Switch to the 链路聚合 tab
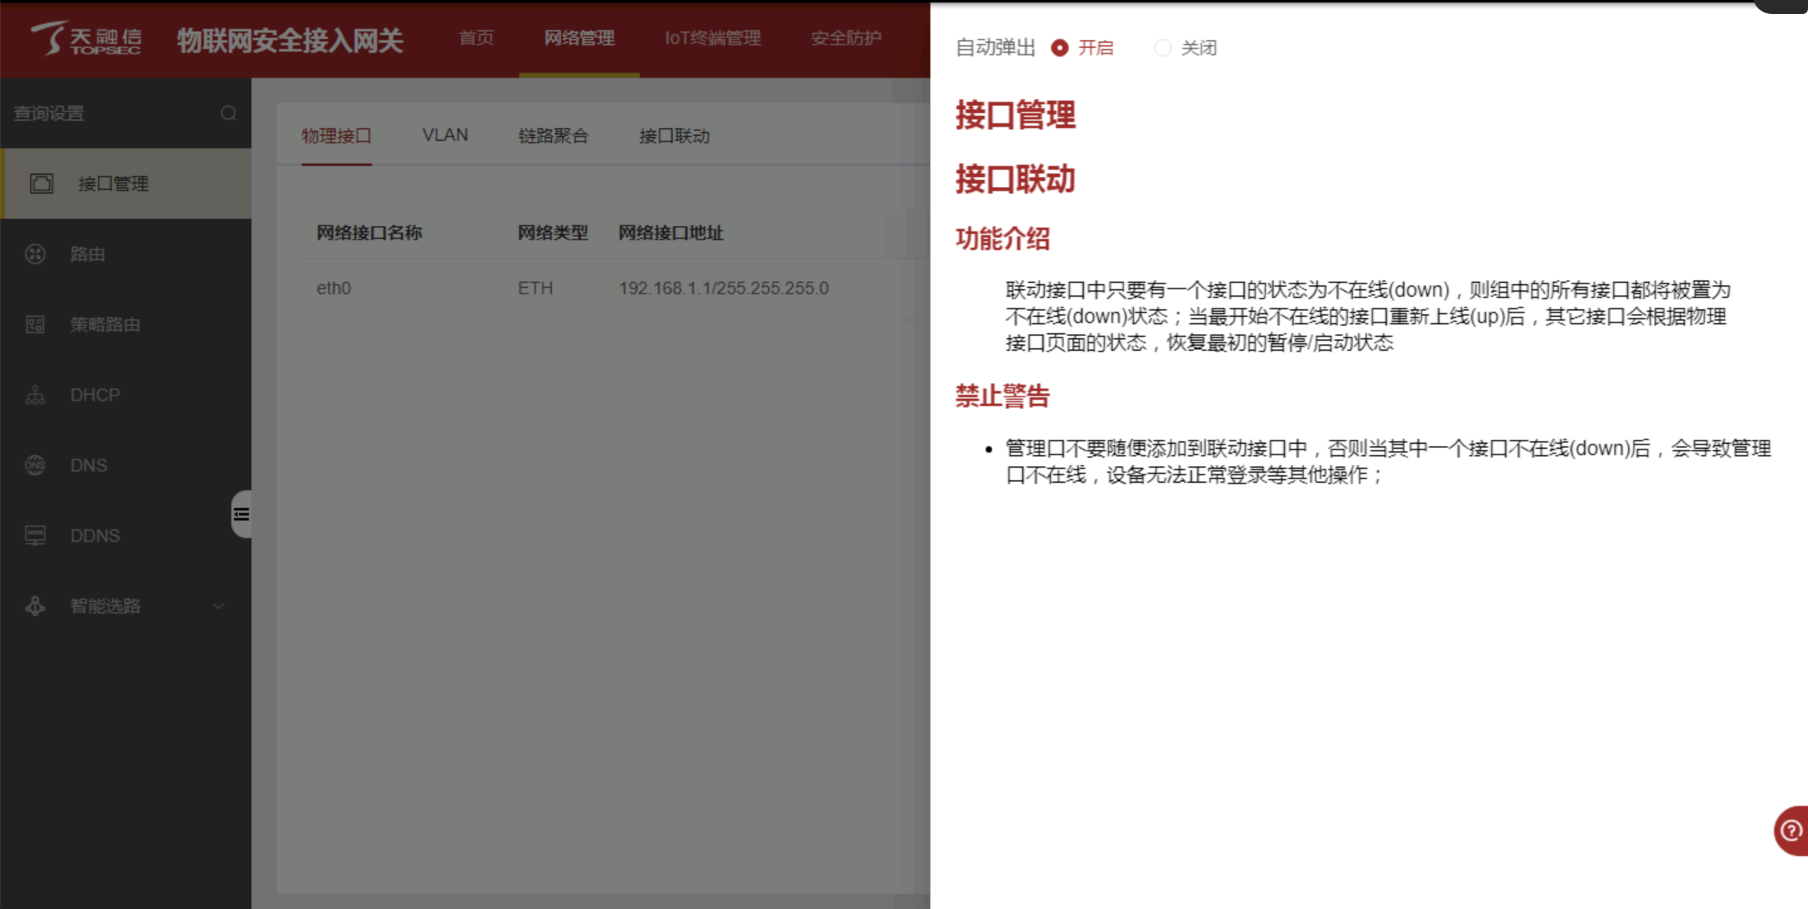The image size is (1808, 909). click(553, 136)
